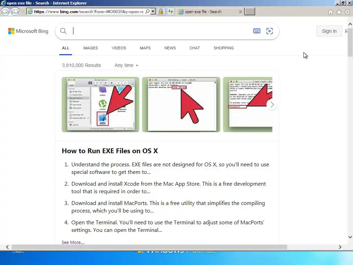The width and height of the screenshot is (353, 265).
Task: Click the horizontal scrollbar left arrow
Action: point(8,247)
